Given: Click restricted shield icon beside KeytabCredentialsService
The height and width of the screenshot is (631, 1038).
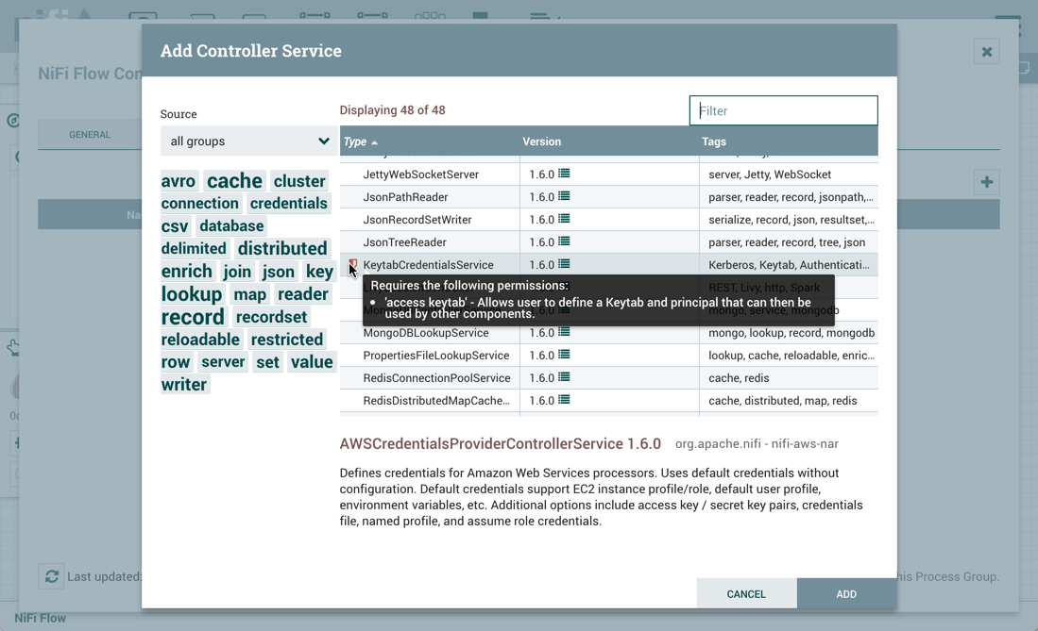Looking at the screenshot, I should tap(353, 265).
